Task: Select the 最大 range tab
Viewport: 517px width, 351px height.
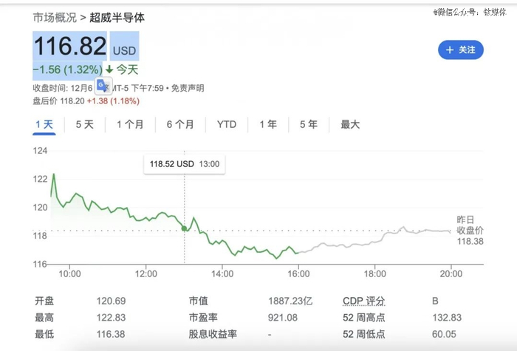Action: [350, 124]
